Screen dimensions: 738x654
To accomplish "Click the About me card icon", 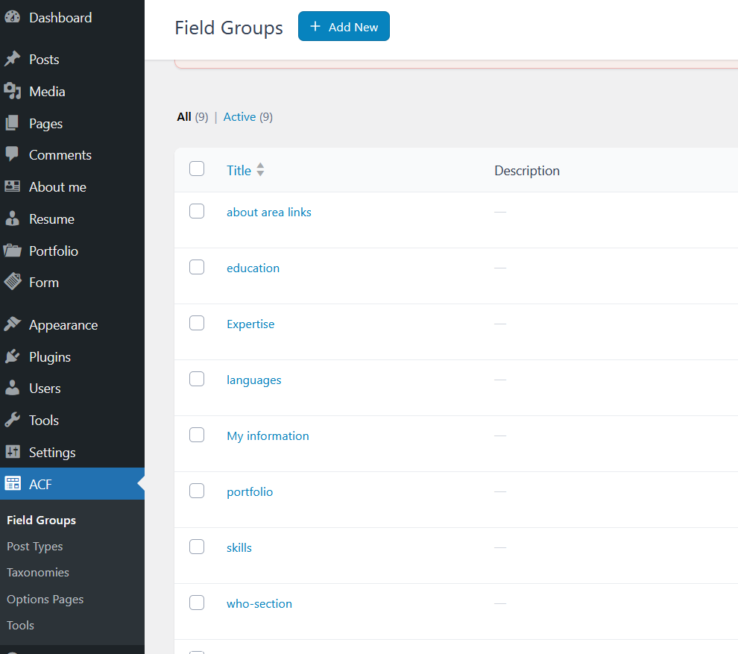I will click(x=12, y=186).
